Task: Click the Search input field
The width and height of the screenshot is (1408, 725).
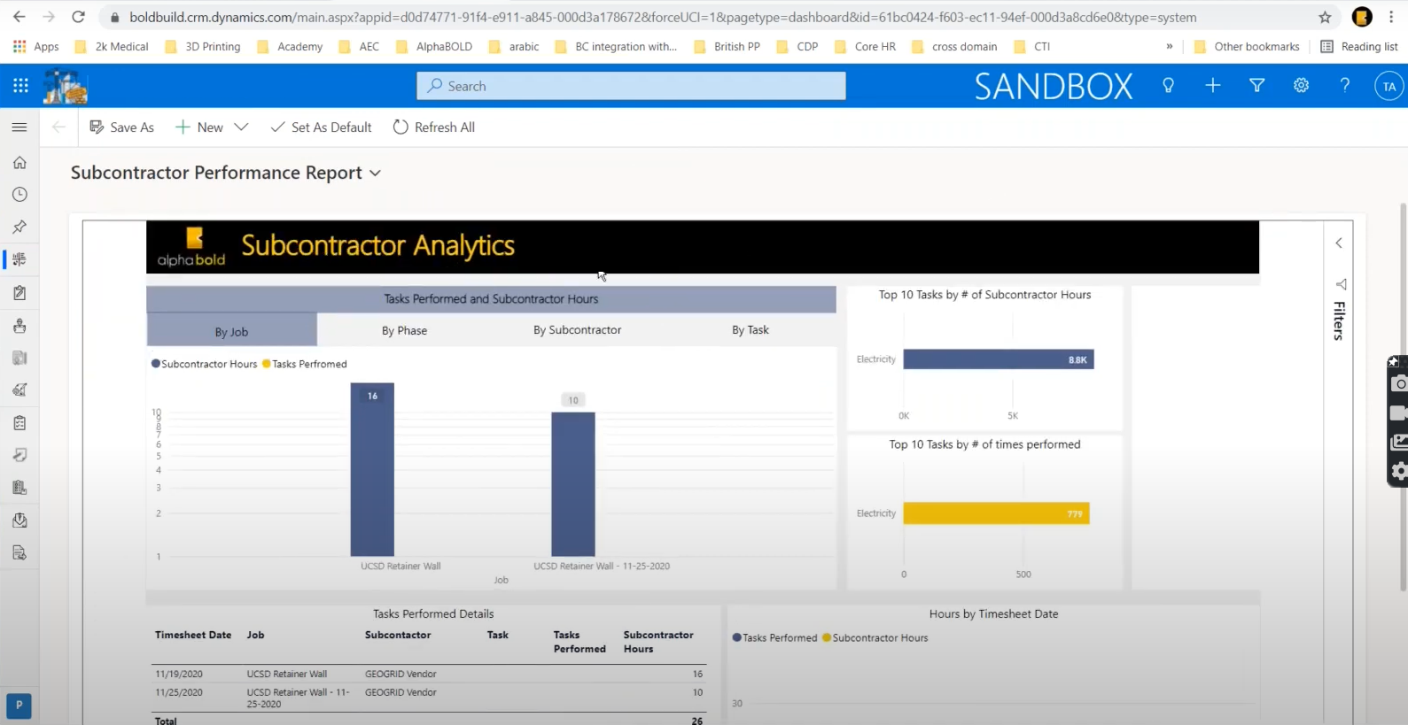Action: click(631, 86)
